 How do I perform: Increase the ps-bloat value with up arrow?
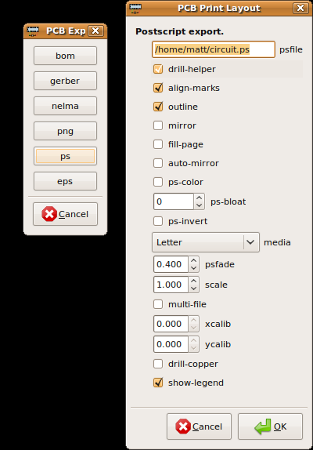[x=199, y=198]
